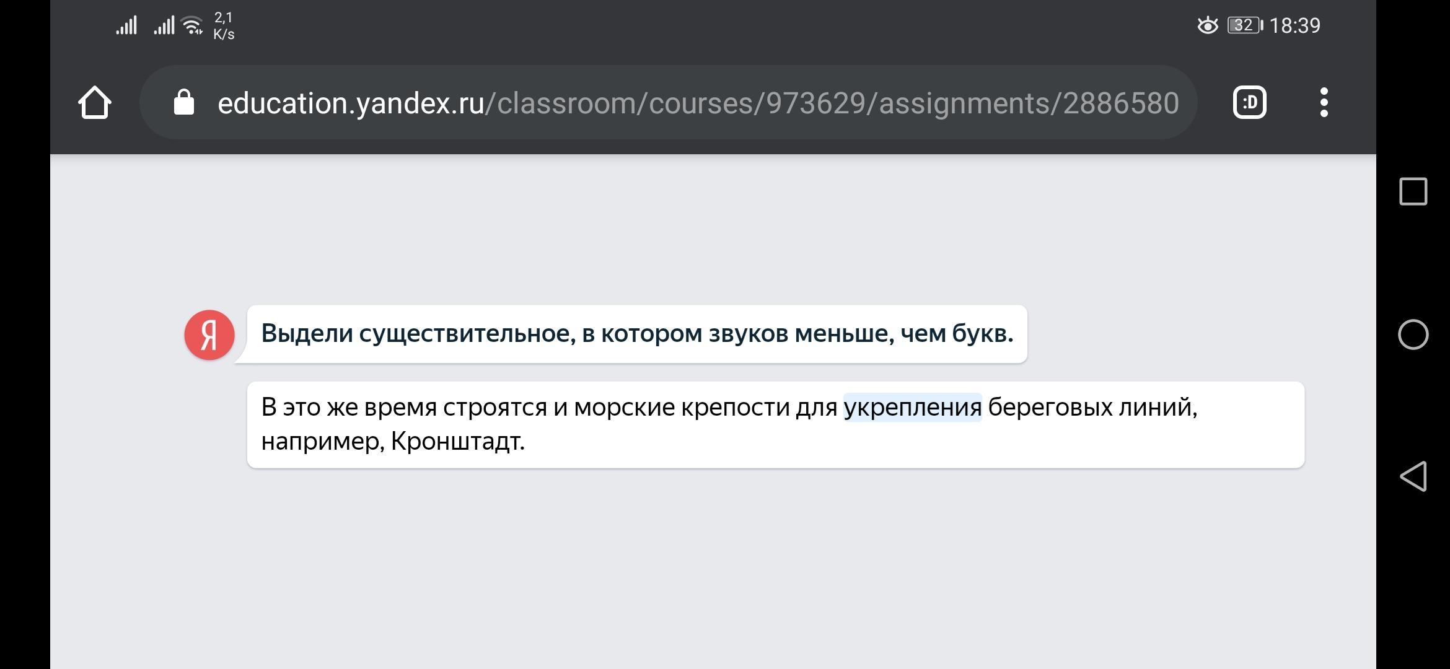The width and height of the screenshot is (1450, 669).
Task: Select the word время
Action: [x=400, y=408]
